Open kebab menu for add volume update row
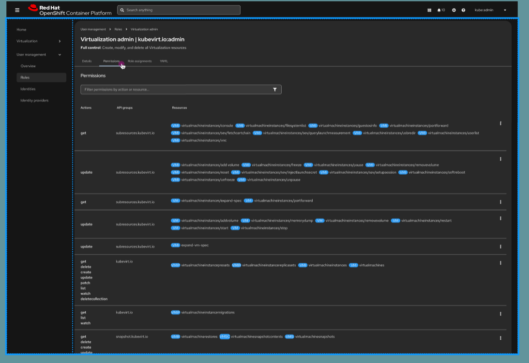This screenshot has height=363, width=529. (x=500, y=159)
